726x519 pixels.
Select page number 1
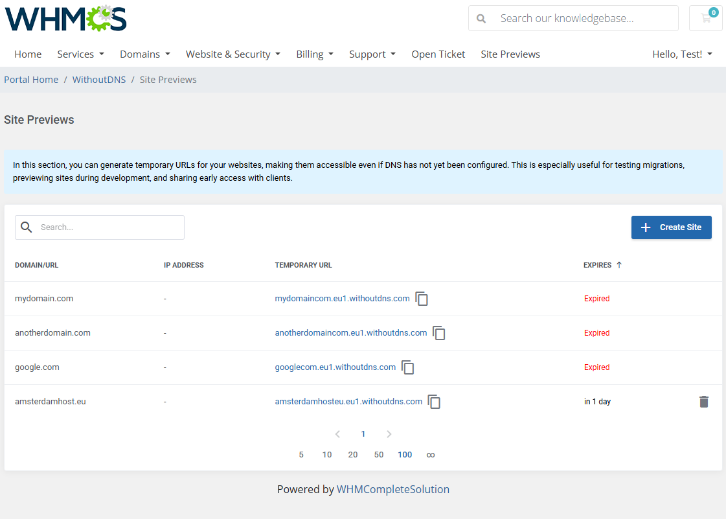363,434
